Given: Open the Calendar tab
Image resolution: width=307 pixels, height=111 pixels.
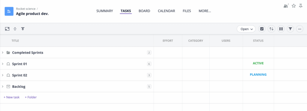Looking at the screenshot, I should tap(166, 11).
